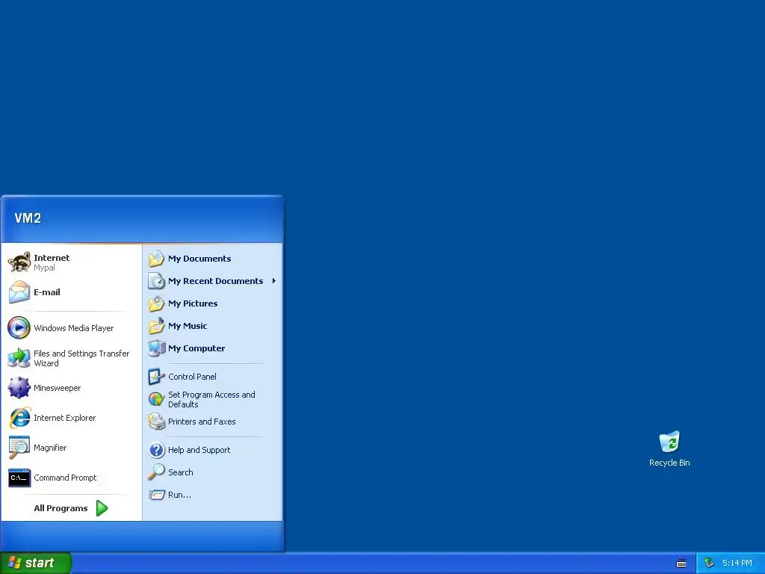Open the My Pictures menu entry
Image resolution: width=765 pixels, height=574 pixels.
click(x=211, y=303)
